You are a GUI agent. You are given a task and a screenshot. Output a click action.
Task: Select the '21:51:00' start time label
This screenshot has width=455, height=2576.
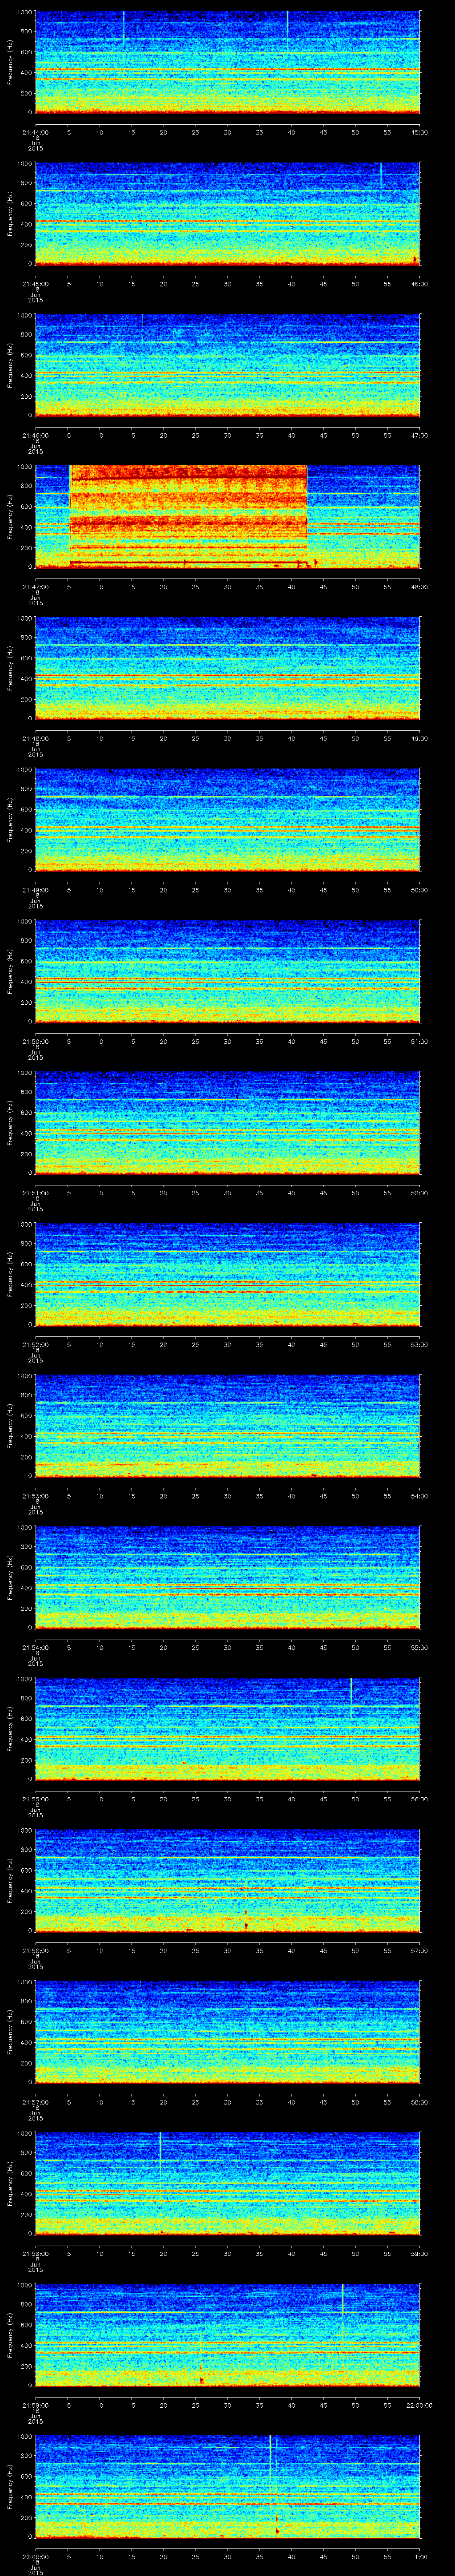(35, 1193)
